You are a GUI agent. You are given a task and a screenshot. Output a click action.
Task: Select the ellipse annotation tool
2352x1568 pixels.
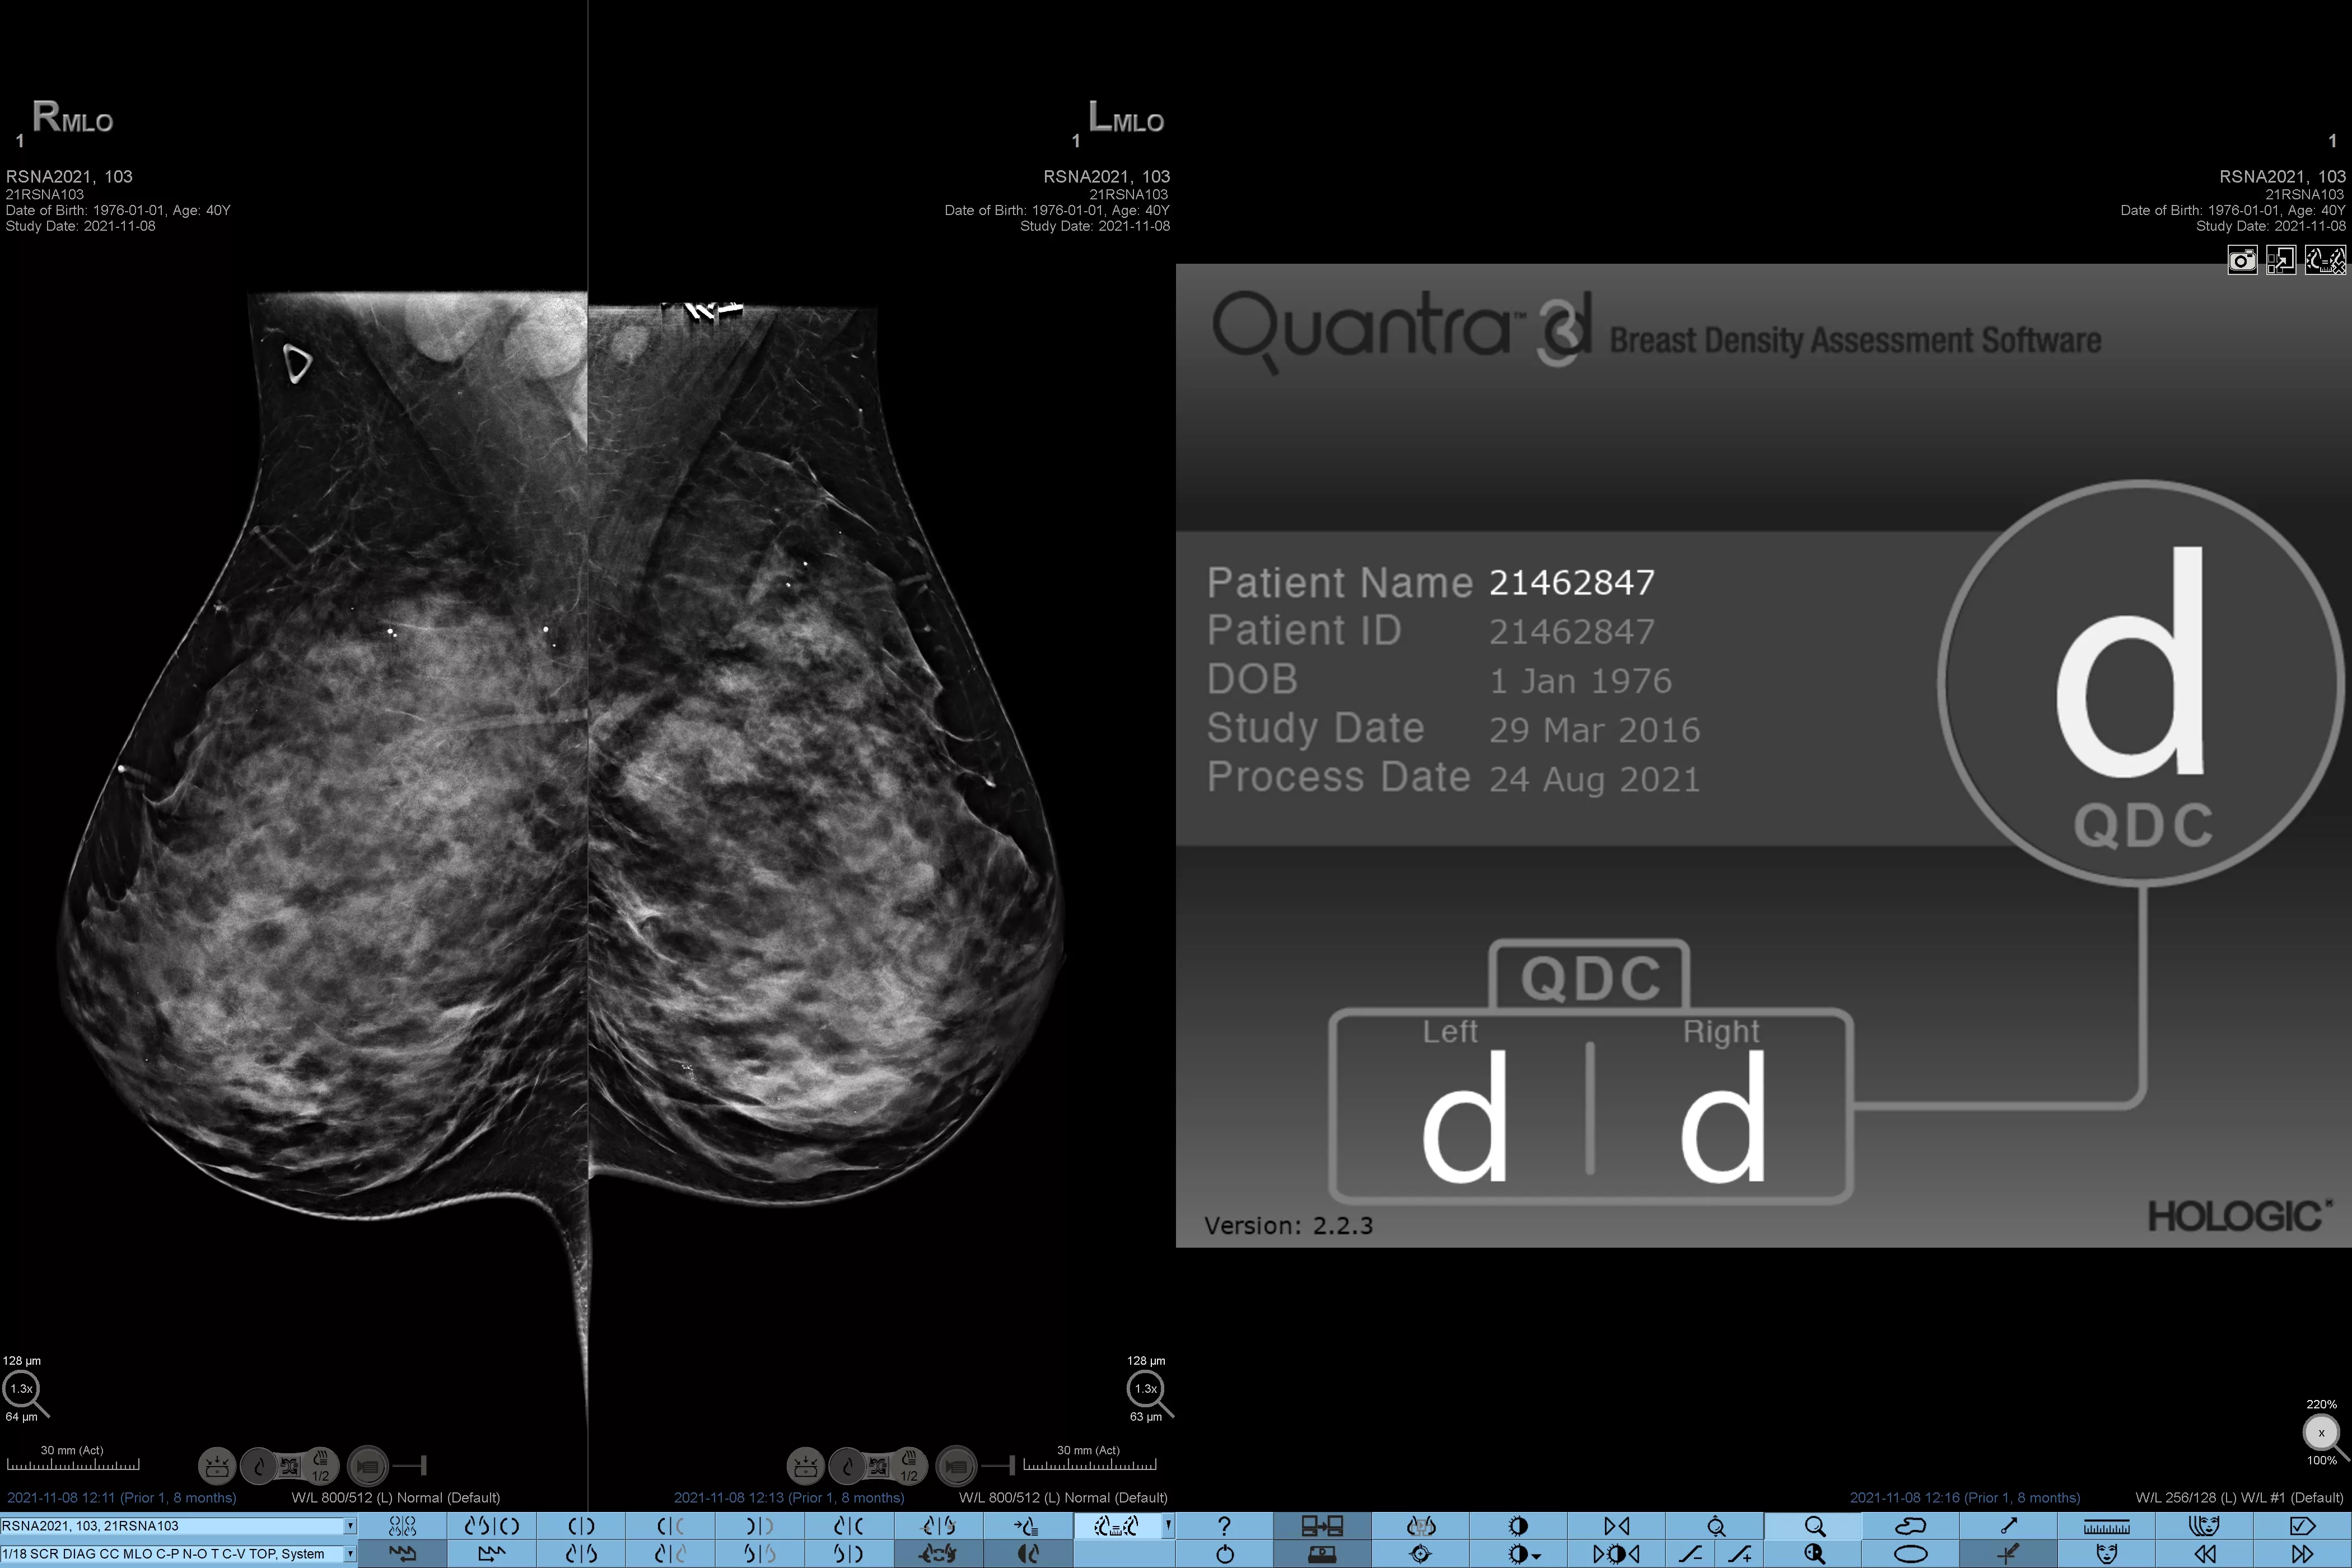1912,1553
